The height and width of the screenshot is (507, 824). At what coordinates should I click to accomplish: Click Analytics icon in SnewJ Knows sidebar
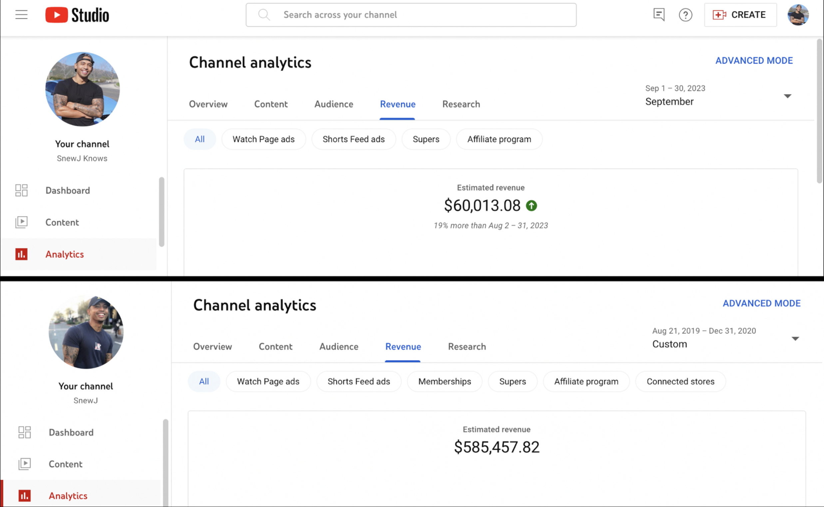(x=21, y=254)
